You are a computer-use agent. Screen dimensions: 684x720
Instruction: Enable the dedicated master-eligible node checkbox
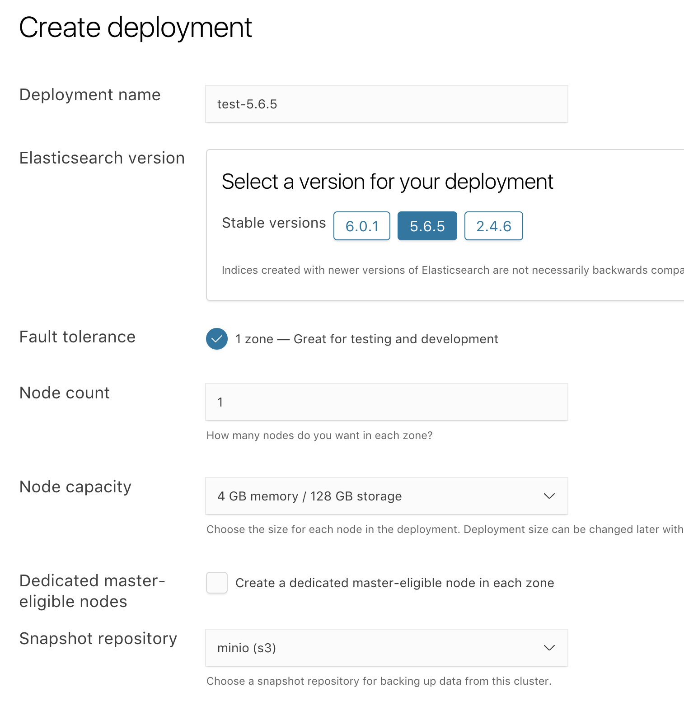(x=217, y=583)
